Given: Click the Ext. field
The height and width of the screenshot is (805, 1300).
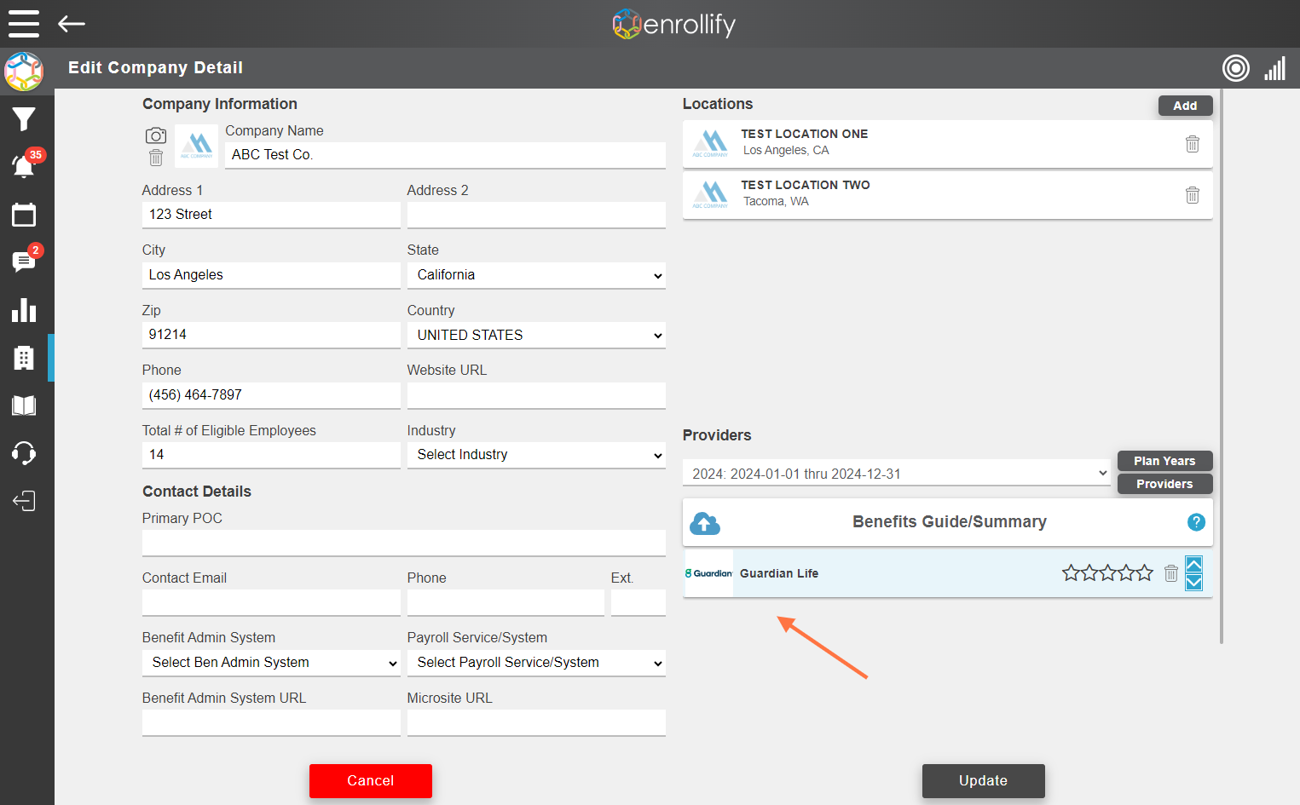Looking at the screenshot, I should click(x=638, y=602).
